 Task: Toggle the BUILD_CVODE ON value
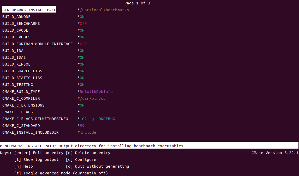click(82, 30)
